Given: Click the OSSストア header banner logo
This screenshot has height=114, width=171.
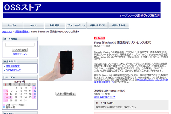Looking at the screenshot, I should 23,7.
